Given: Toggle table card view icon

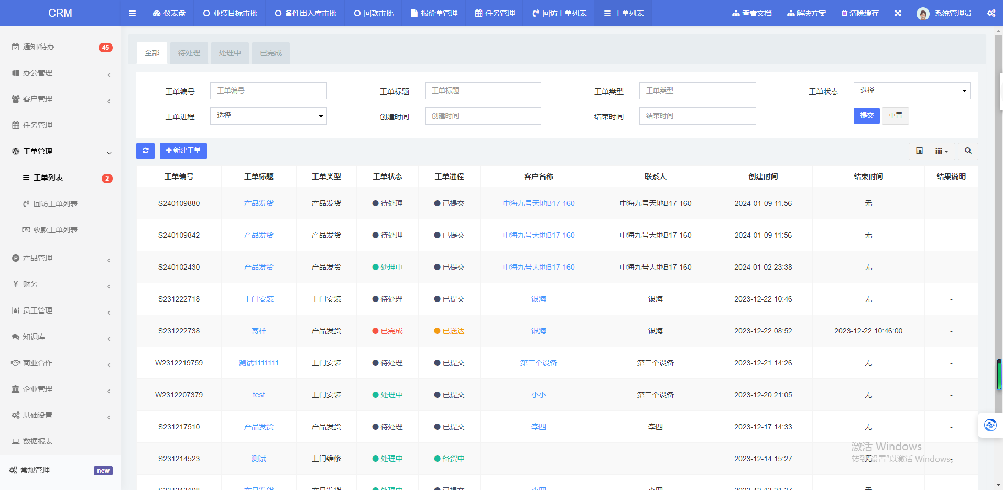Looking at the screenshot, I should click(919, 151).
